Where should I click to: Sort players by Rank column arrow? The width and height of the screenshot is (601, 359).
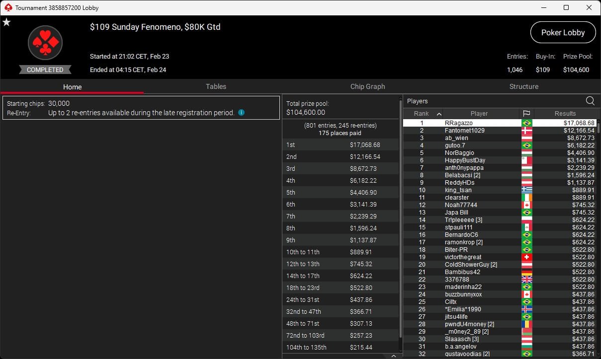click(439, 114)
